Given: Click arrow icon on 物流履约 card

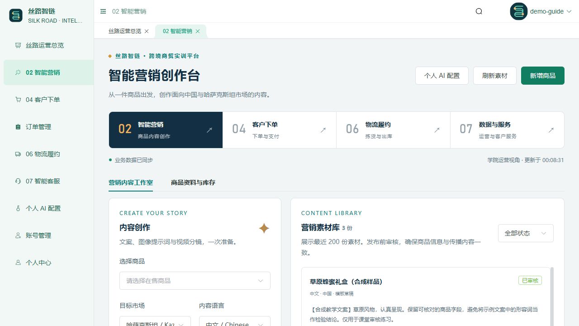Looking at the screenshot, I should [437, 130].
